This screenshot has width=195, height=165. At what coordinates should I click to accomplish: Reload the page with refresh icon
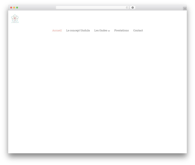point(127,7)
